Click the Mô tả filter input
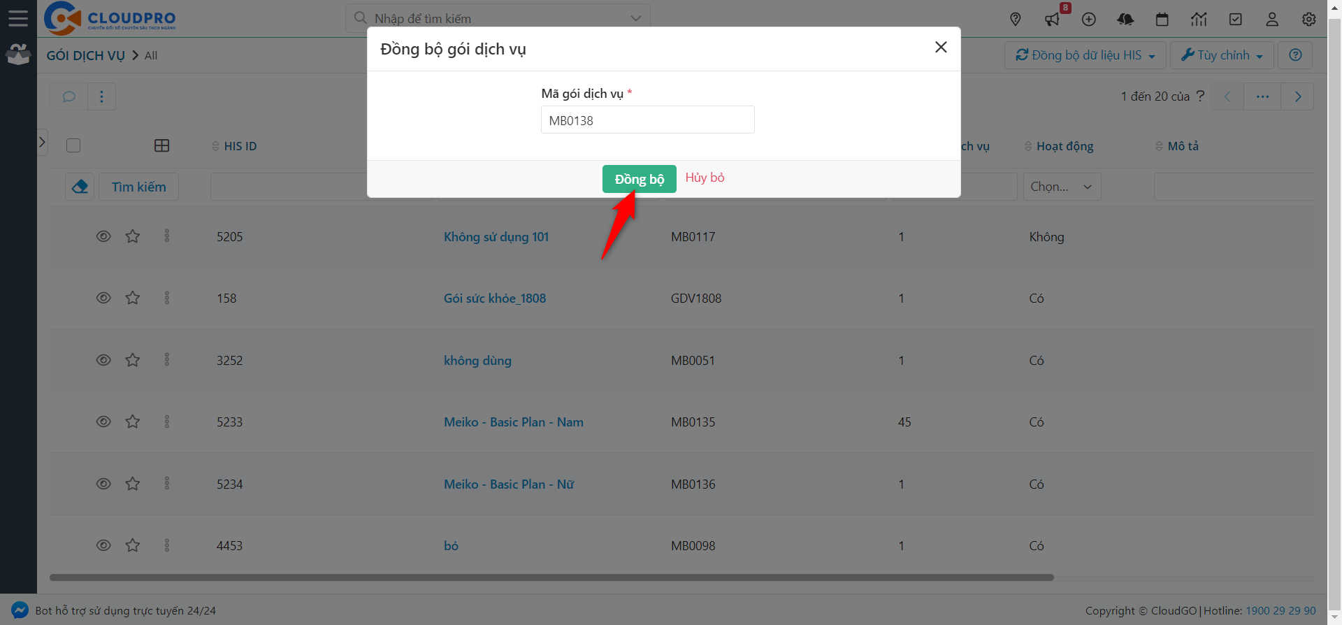 (1234, 187)
